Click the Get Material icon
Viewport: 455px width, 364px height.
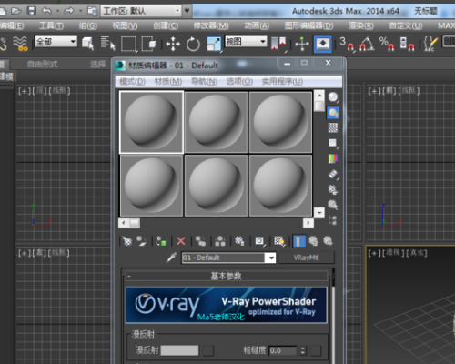point(127,241)
